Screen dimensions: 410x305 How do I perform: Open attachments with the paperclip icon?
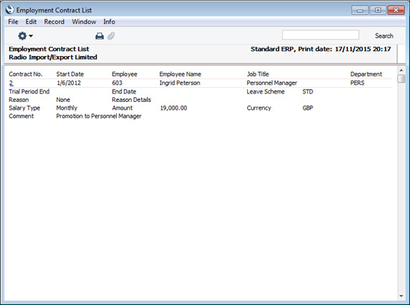click(111, 36)
